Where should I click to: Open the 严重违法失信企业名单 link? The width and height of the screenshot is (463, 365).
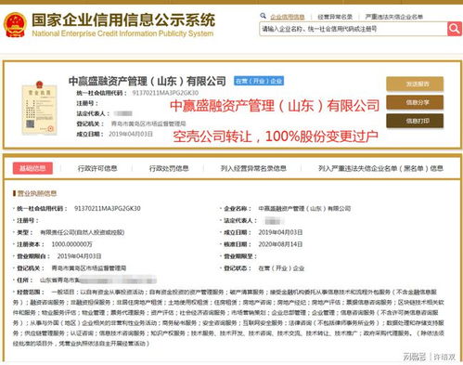click(394, 17)
